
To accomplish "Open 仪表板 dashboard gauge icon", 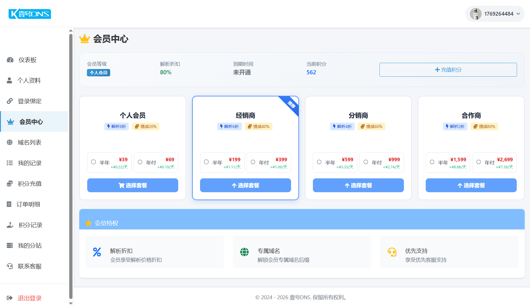I will (x=10, y=60).
